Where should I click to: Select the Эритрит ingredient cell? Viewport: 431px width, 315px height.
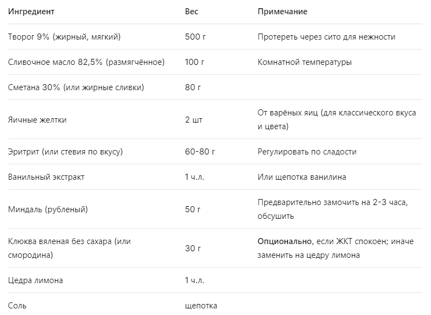coord(66,152)
